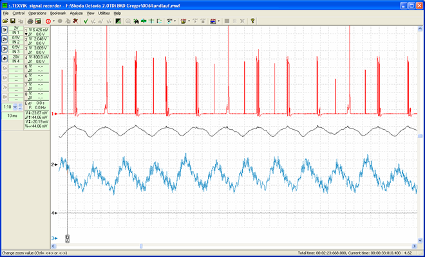
Task: Open the 1:10 zoom ratio dropdown
Action: tap(15, 107)
